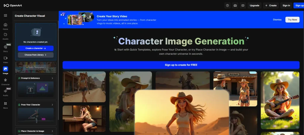The height and width of the screenshot is (135, 304).
Task: Expand Prompt & Reference chevron
Action: coord(52,78)
